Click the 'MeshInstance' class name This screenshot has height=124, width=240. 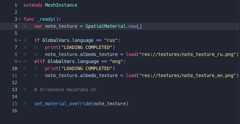coord(61,5)
